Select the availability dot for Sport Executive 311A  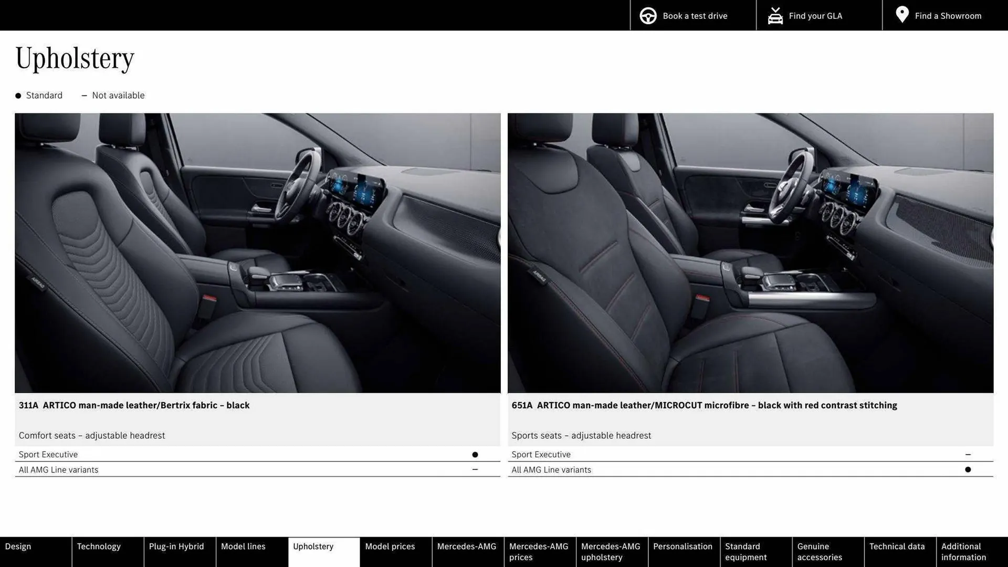[x=475, y=454]
